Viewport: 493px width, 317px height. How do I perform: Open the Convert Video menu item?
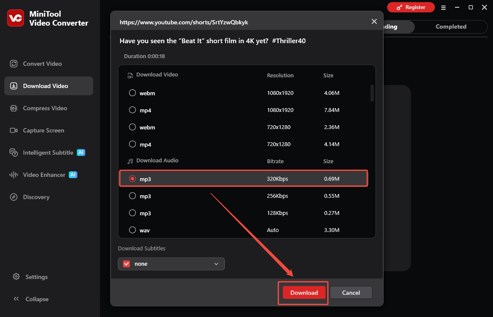49,64
